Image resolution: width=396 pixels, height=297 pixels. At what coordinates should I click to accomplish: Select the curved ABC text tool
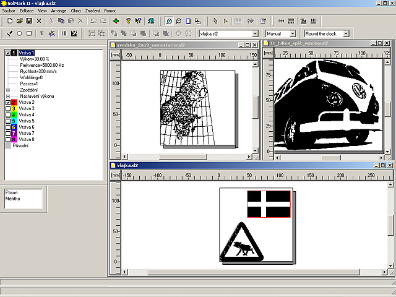[51, 33]
